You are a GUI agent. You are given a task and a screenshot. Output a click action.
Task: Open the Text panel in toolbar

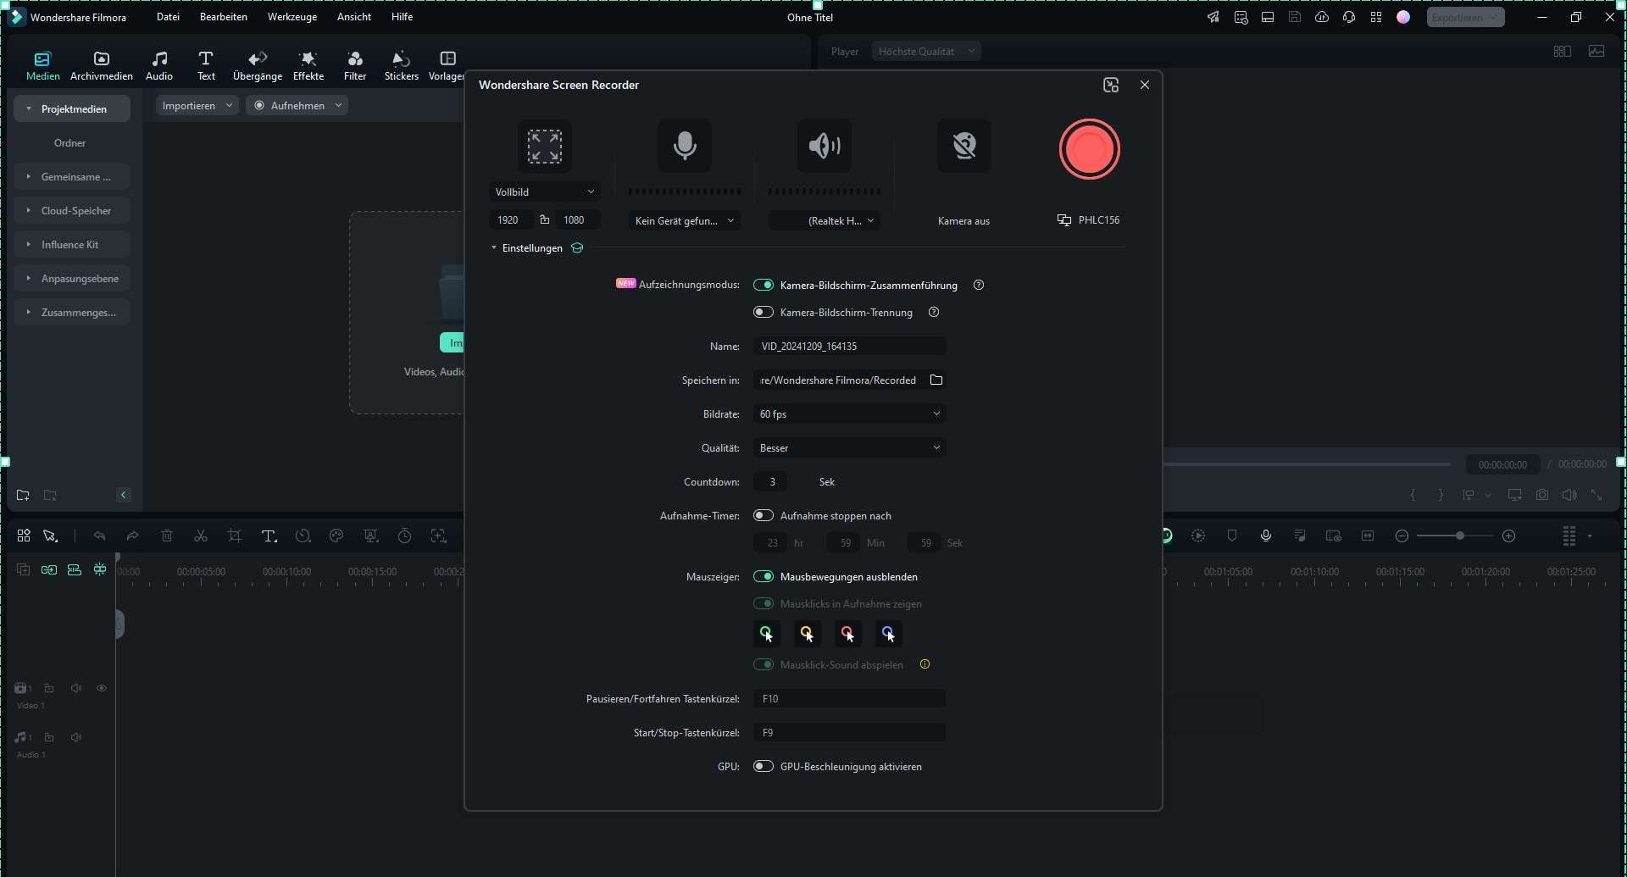[x=206, y=66]
